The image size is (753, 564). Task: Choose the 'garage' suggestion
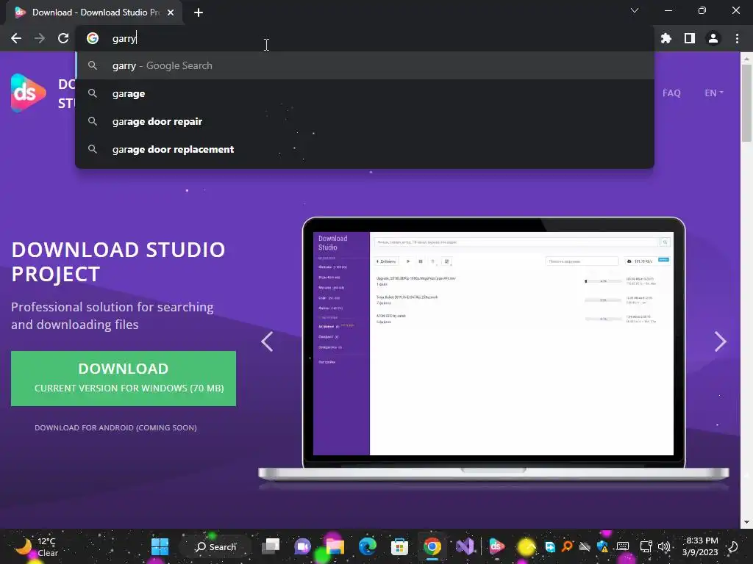365,93
